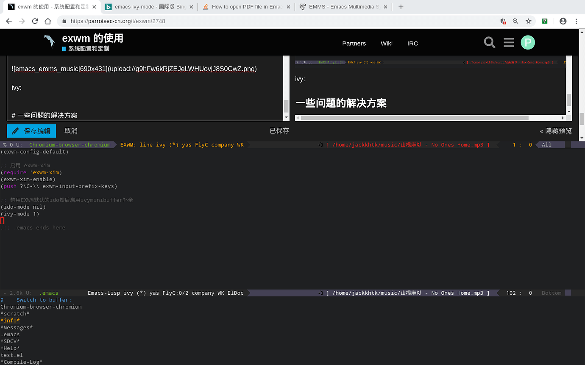The width and height of the screenshot is (585, 365).
Task: Click the 保存编辑 save button
Action: 31,131
